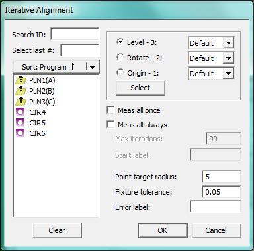Enable the Meas all once checkbox
The height and width of the screenshot is (251, 254).
[x=110, y=110]
